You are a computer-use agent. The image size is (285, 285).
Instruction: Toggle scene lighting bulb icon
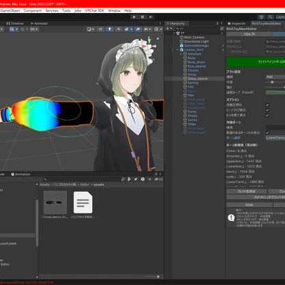click(110, 29)
